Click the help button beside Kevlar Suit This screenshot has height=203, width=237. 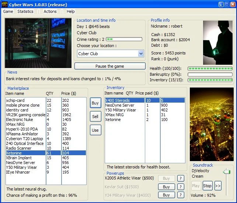[181, 187]
